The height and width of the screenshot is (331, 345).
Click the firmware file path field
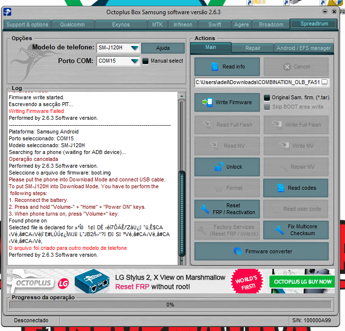pyautogui.click(x=258, y=83)
